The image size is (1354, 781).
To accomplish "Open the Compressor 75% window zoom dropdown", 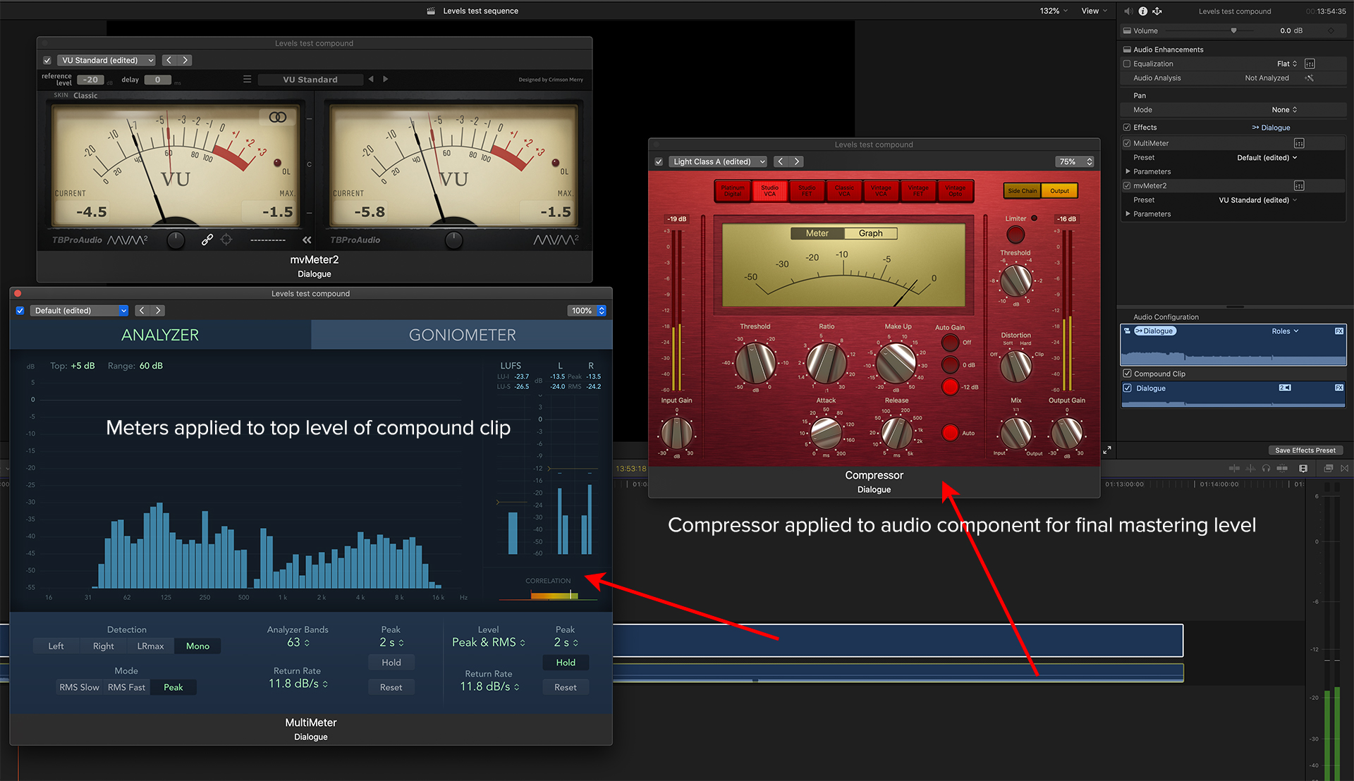I will click(1075, 162).
